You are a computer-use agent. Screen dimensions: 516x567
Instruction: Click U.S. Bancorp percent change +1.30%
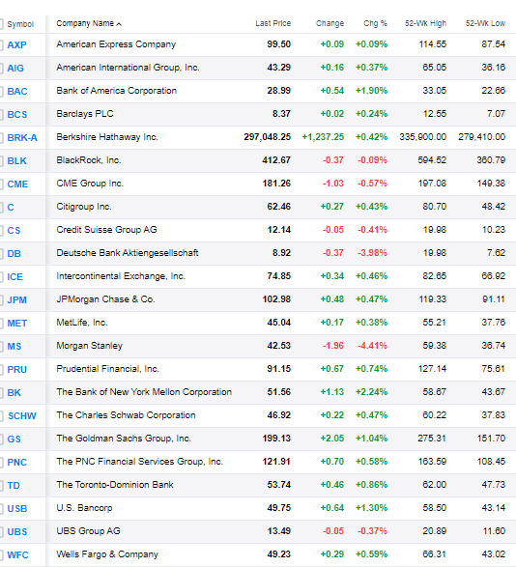(371, 508)
